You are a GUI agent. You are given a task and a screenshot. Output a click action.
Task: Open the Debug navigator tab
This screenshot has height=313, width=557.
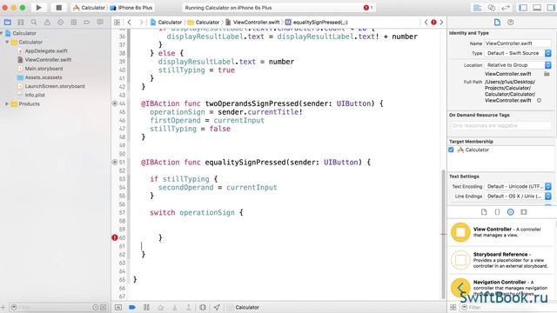tap(73, 23)
